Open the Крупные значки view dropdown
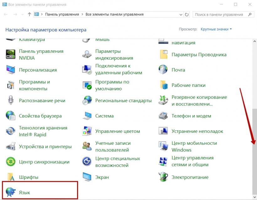257x200 pixels. (216, 29)
